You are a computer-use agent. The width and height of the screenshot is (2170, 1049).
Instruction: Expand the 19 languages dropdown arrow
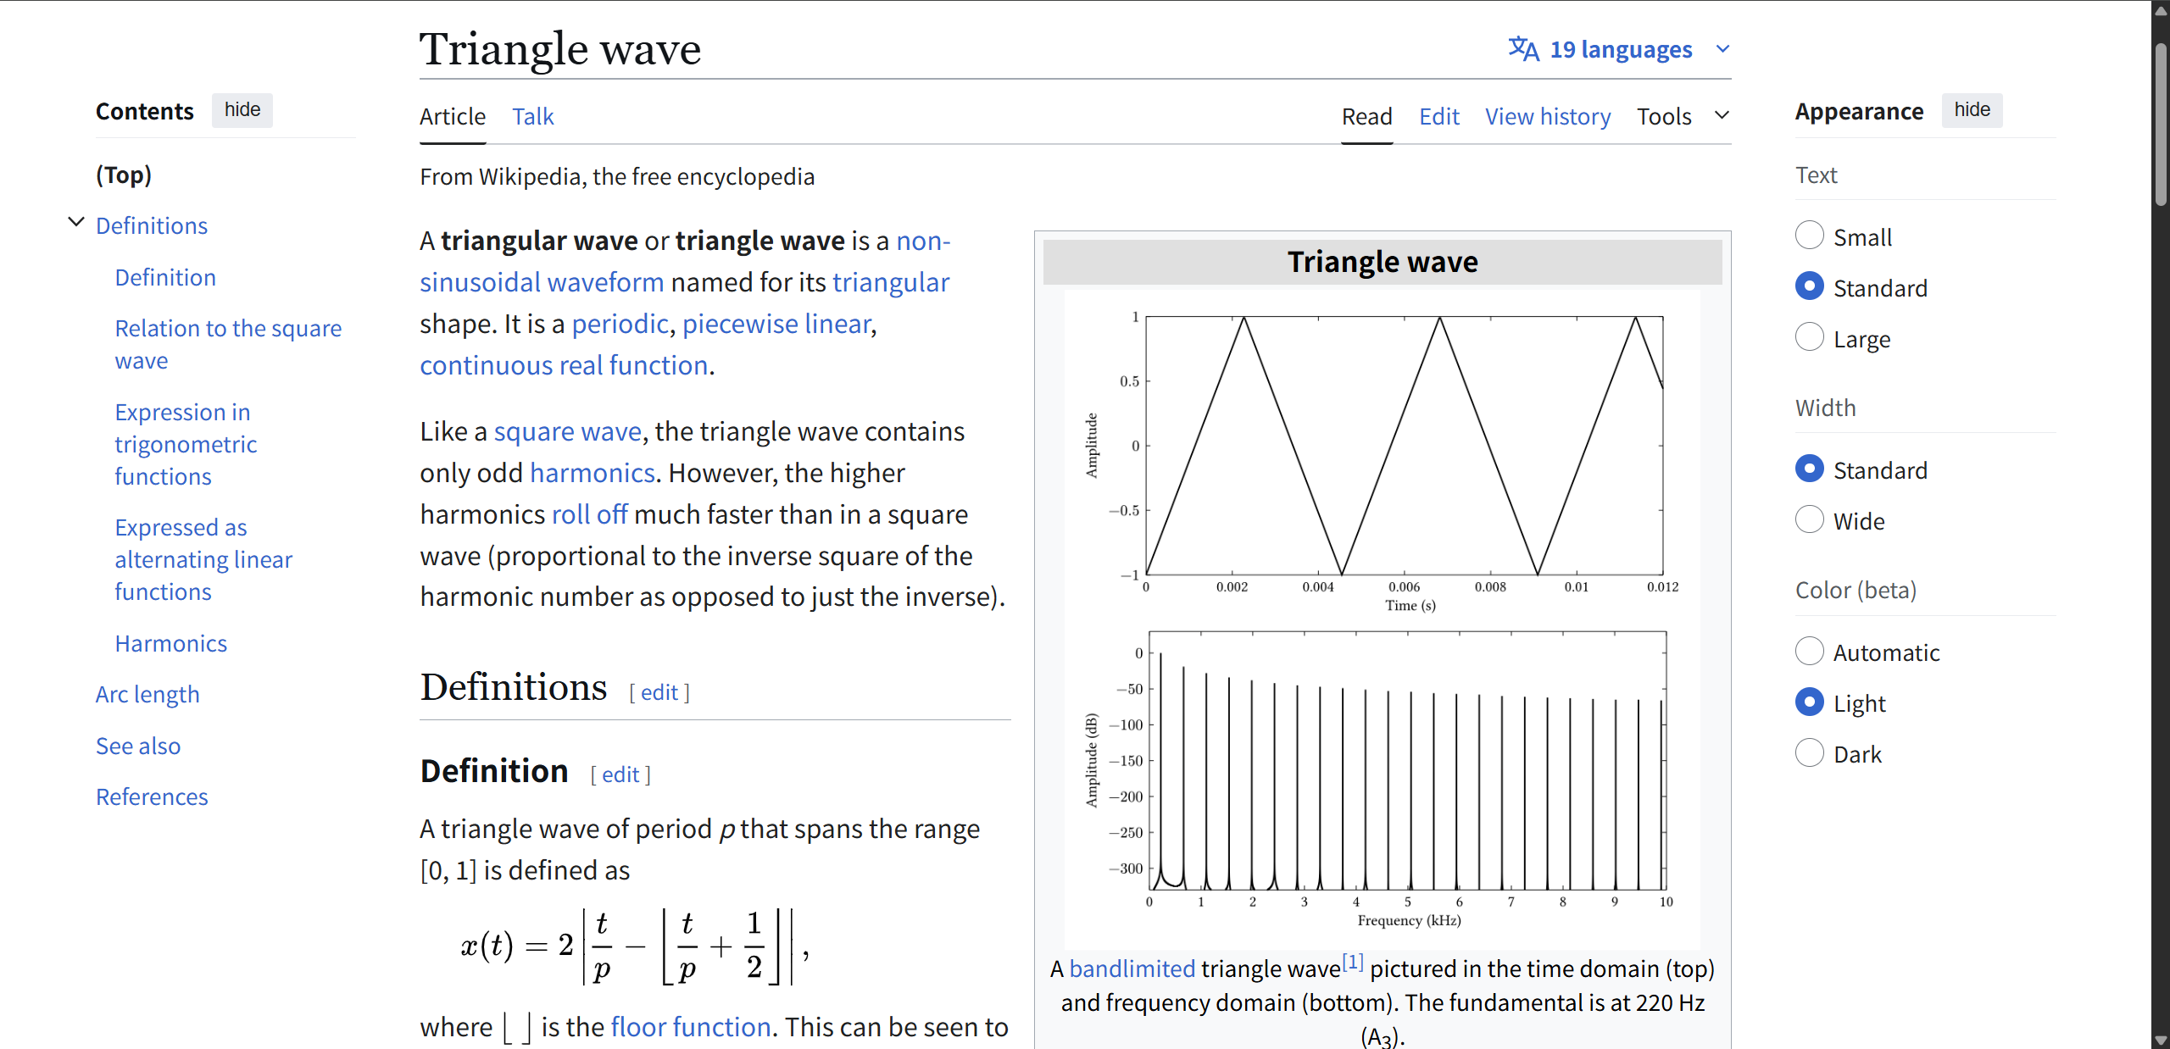coord(1722,49)
